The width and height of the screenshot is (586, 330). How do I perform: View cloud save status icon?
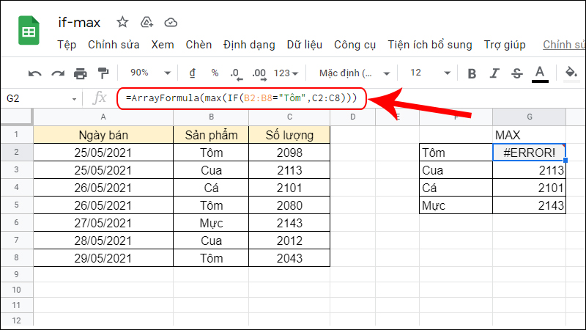(x=171, y=21)
